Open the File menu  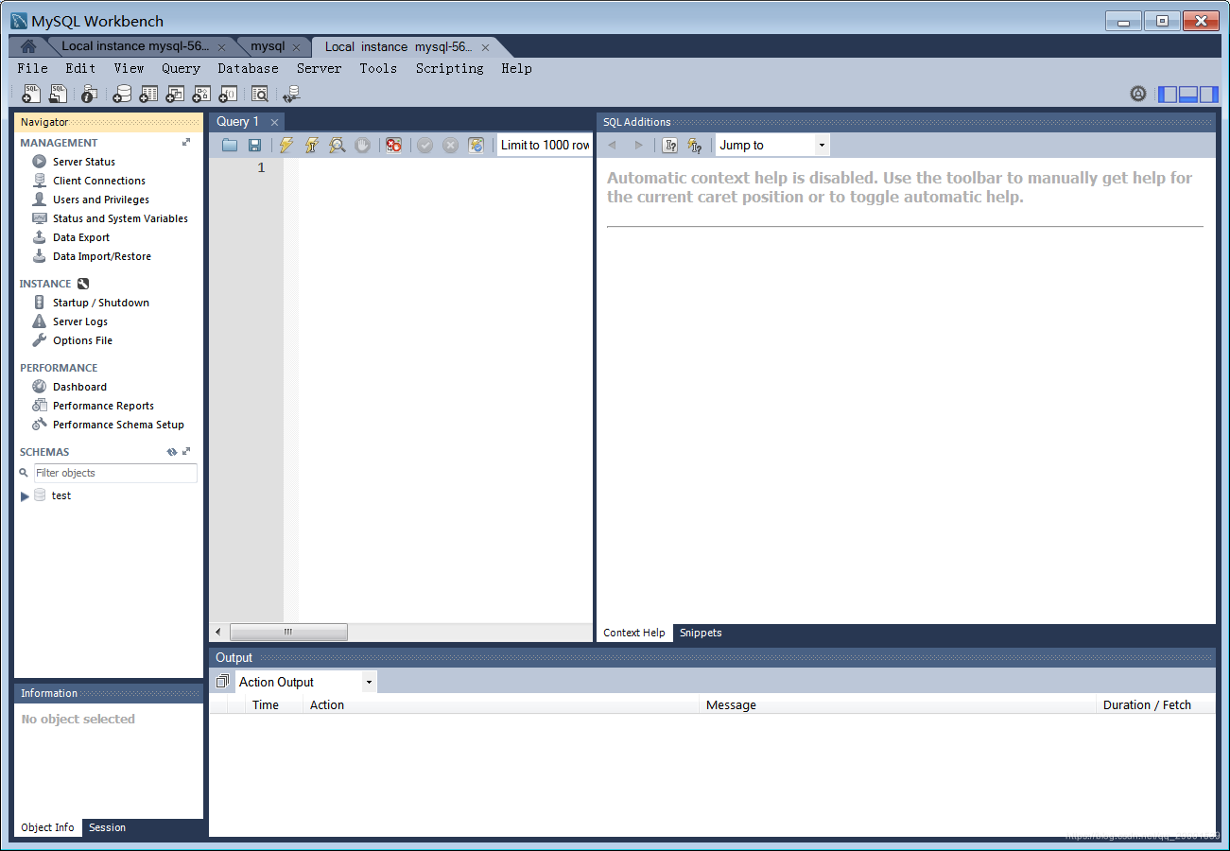[32, 68]
